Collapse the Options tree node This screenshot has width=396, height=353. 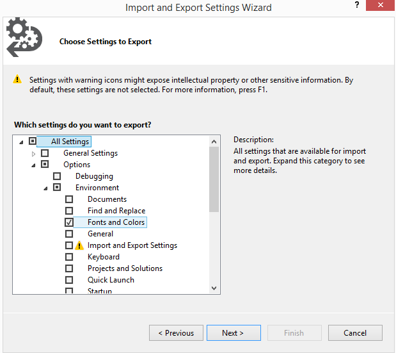point(33,166)
